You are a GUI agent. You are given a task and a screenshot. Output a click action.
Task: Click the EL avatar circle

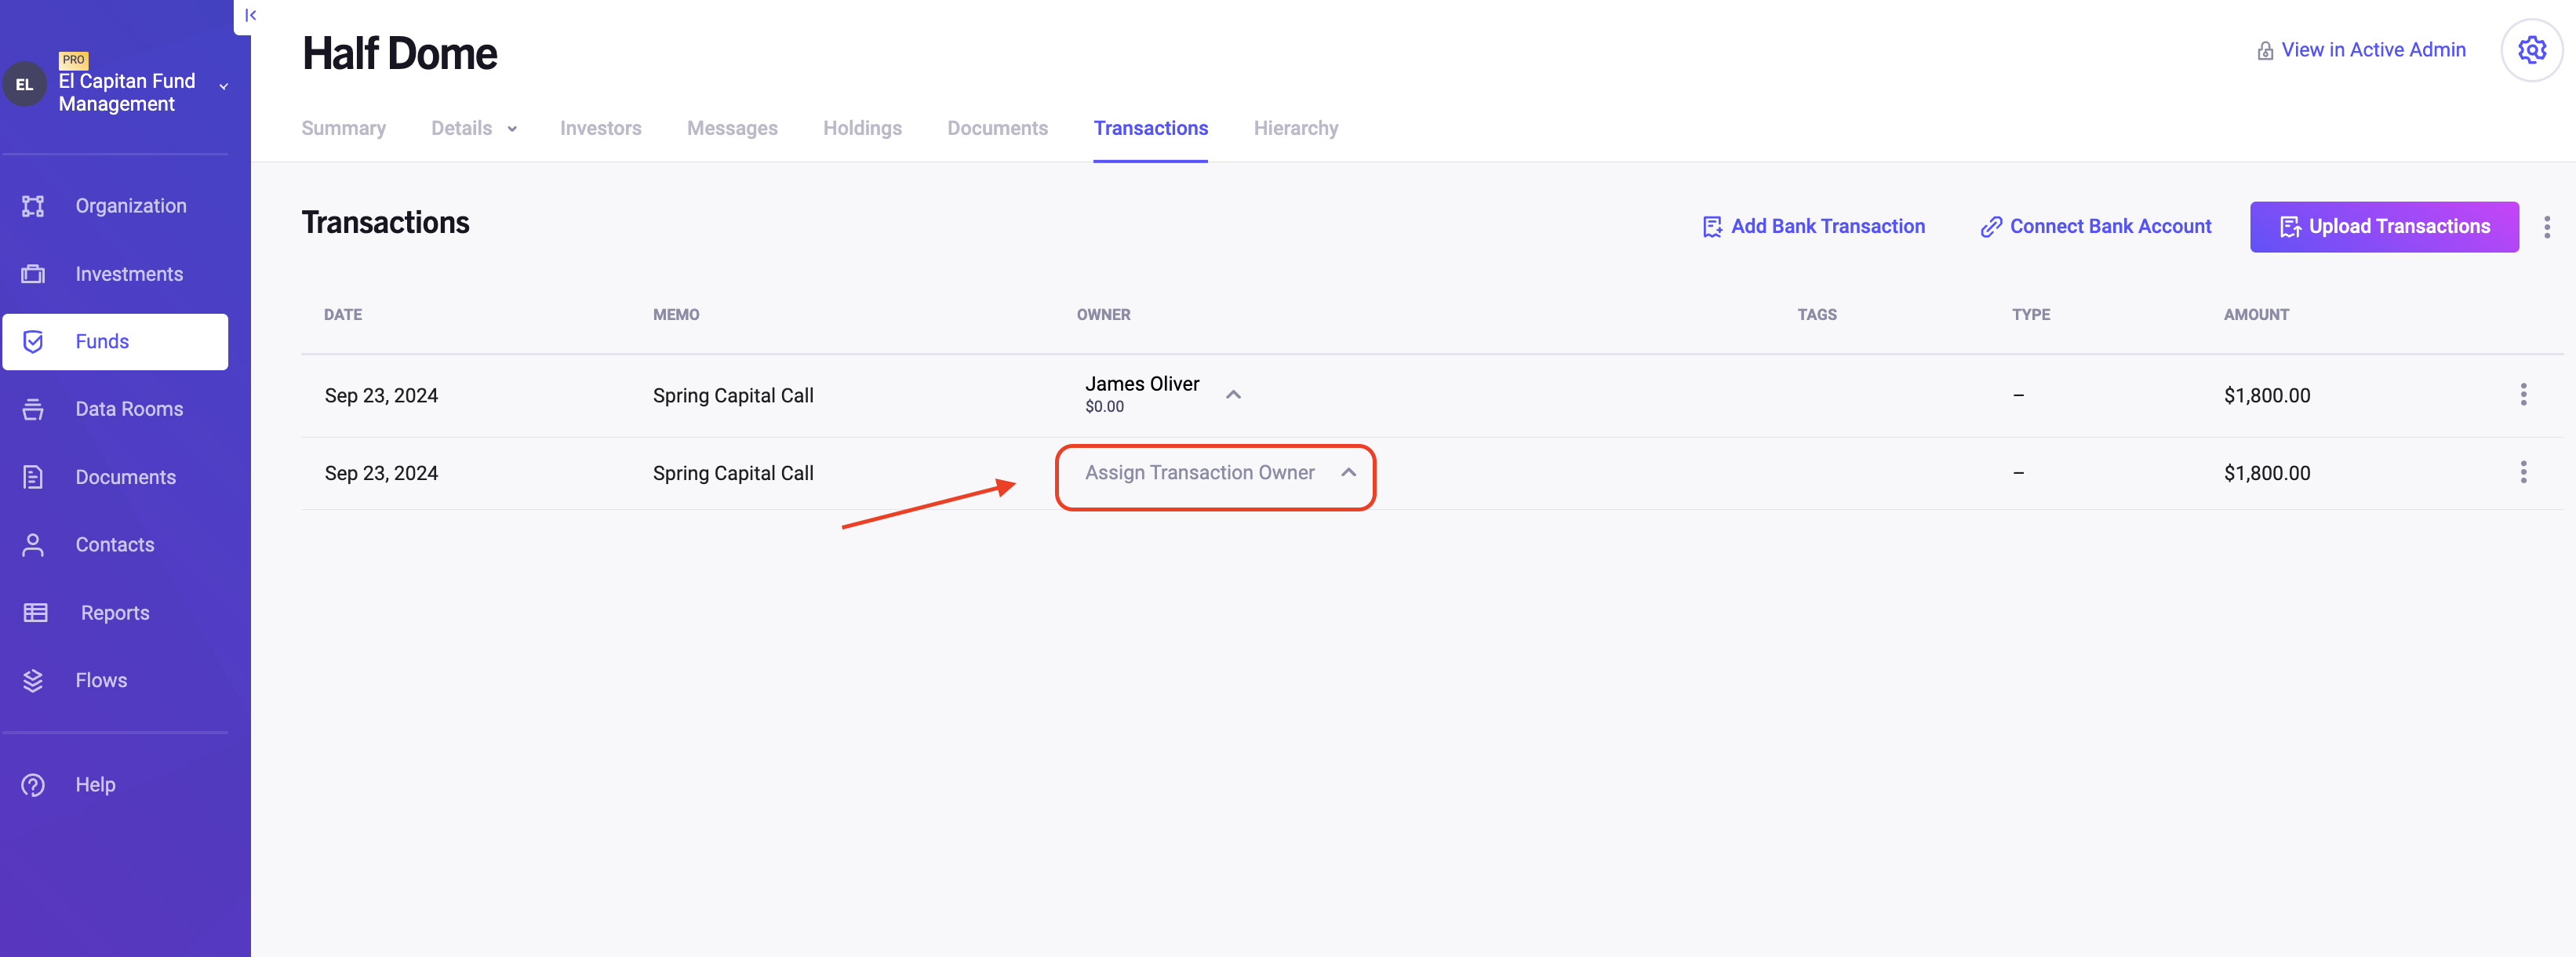tap(25, 85)
